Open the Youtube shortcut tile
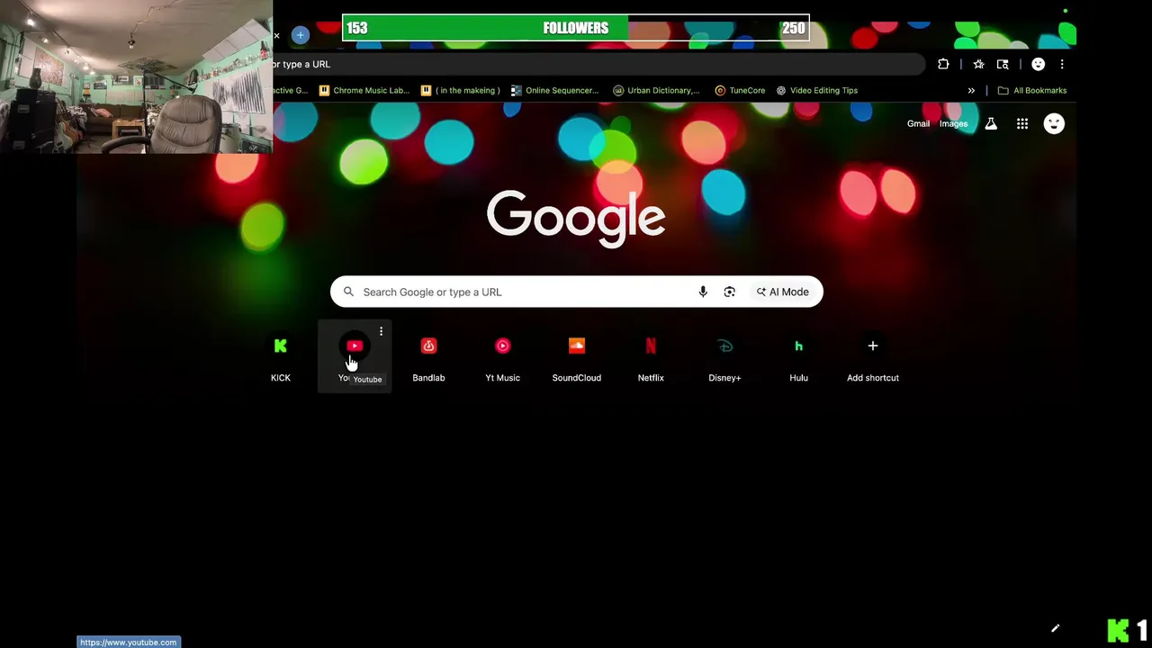The width and height of the screenshot is (1152, 648). point(355,356)
